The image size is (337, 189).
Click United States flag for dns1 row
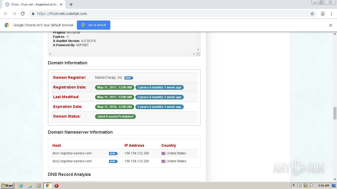click(163, 153)
